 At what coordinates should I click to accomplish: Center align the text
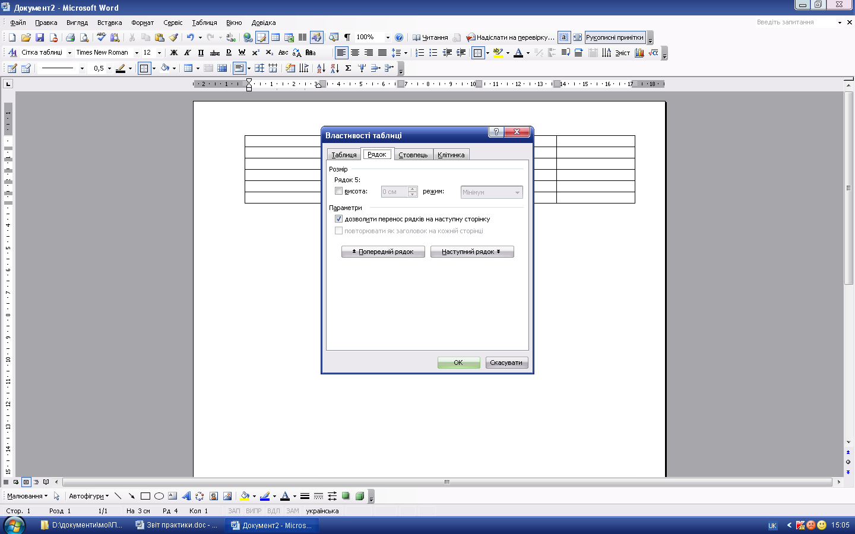point(355,53)
